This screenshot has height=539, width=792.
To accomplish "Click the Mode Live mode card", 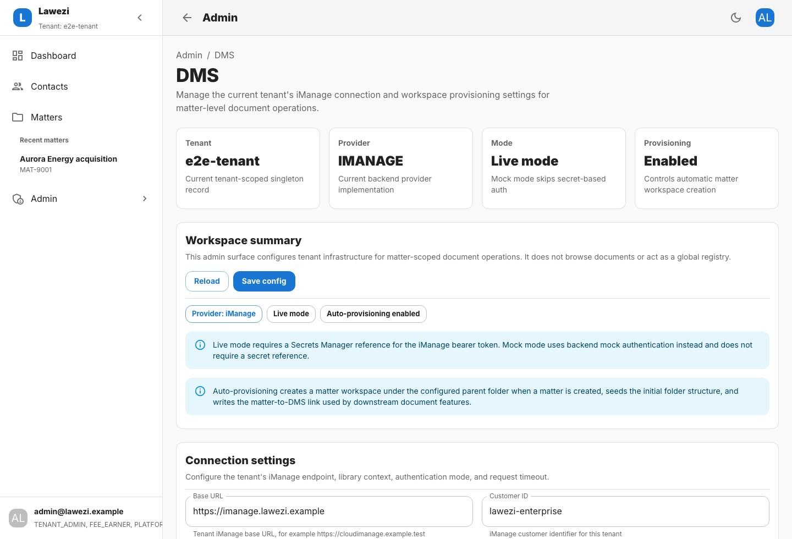I will coord(554,168).
